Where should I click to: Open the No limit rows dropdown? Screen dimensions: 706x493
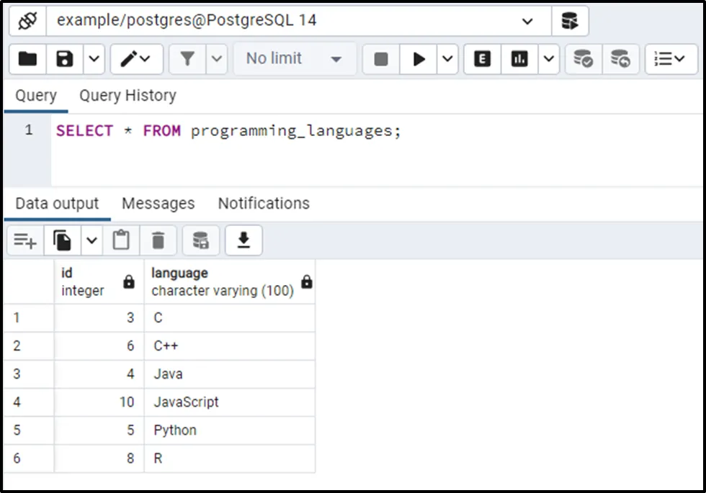[294, 59]
